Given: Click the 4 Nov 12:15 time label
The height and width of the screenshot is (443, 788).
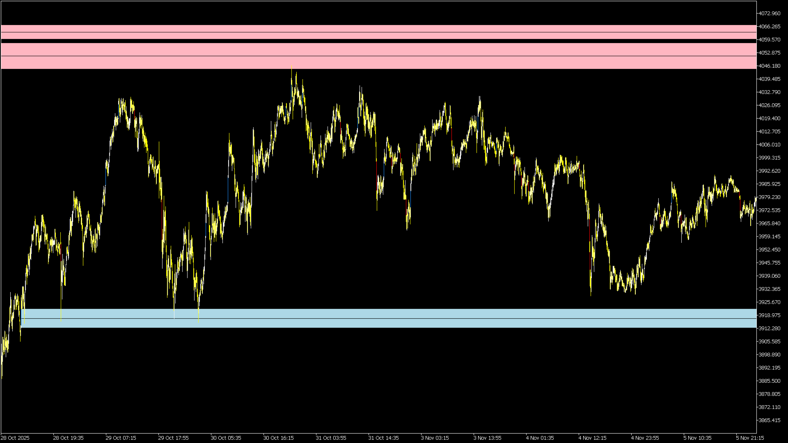Looking at the screenshot, I should pyautogui.click(x=592, y=438).
